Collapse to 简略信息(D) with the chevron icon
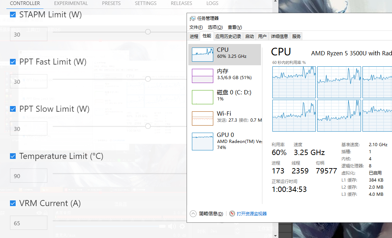This screenshot has width=392, height=238. [x=193, y=214]
